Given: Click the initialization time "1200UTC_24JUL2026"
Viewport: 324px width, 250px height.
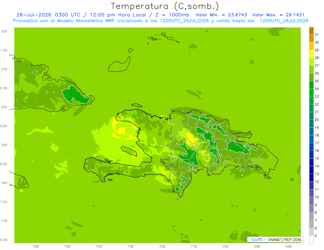Looking at the screenshot, I should pos(184,21).
